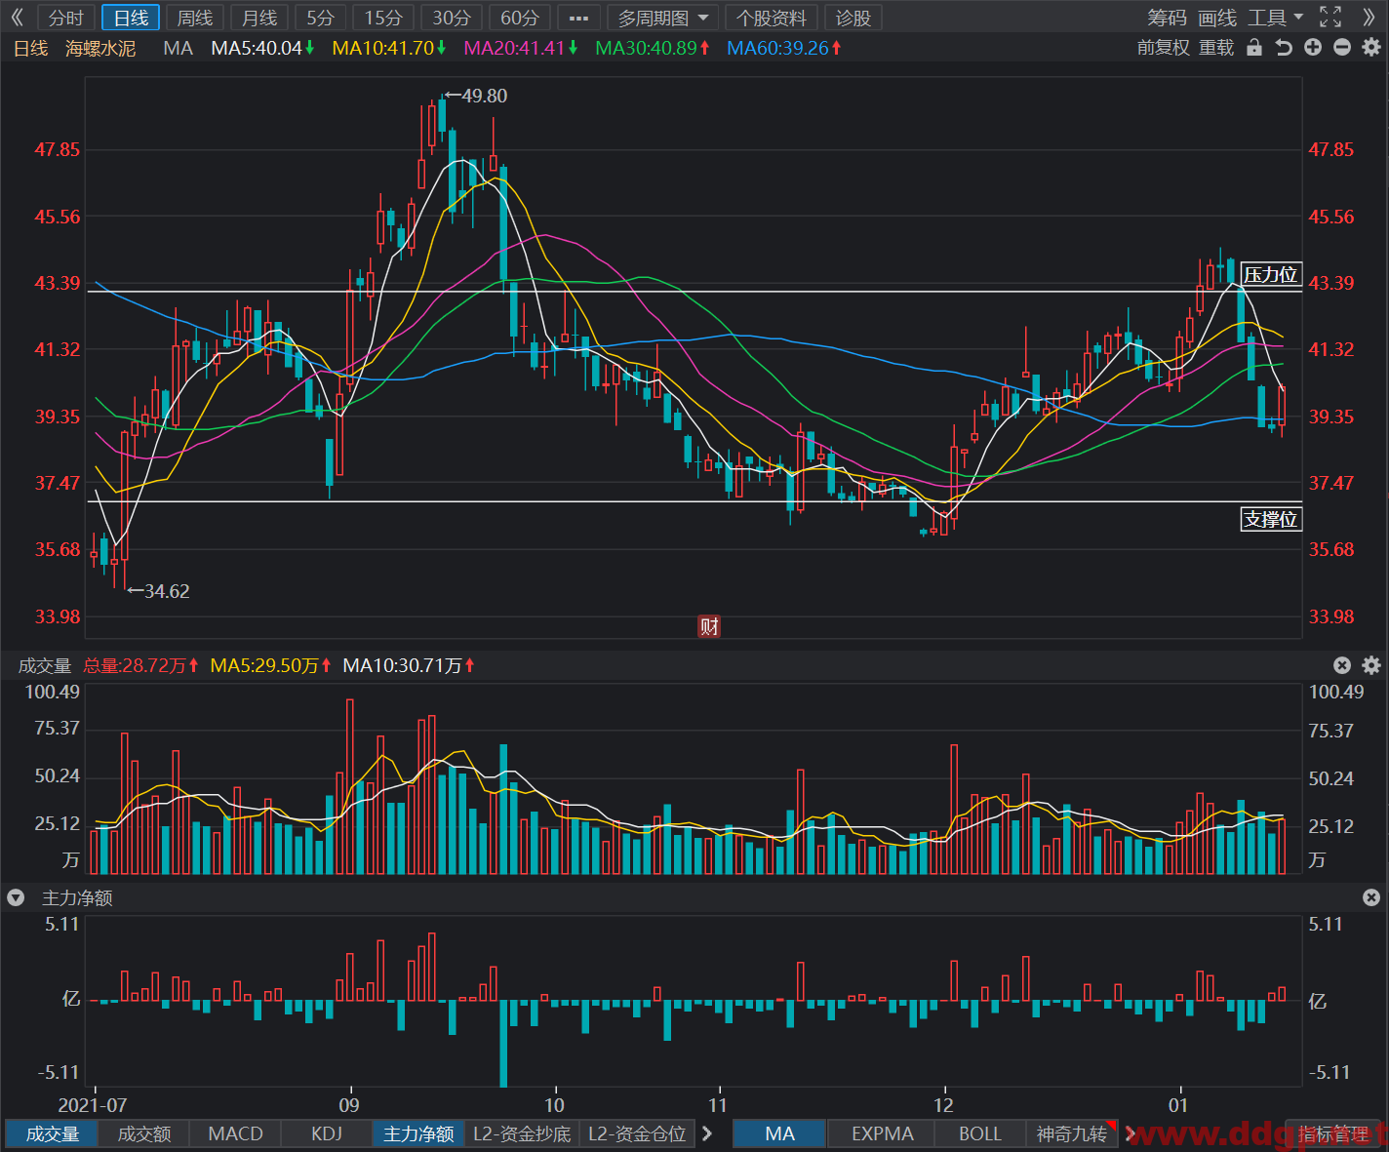Open volume panel settings gear
This screenshot has height=1152, width=1389.
click(1371, 665)
